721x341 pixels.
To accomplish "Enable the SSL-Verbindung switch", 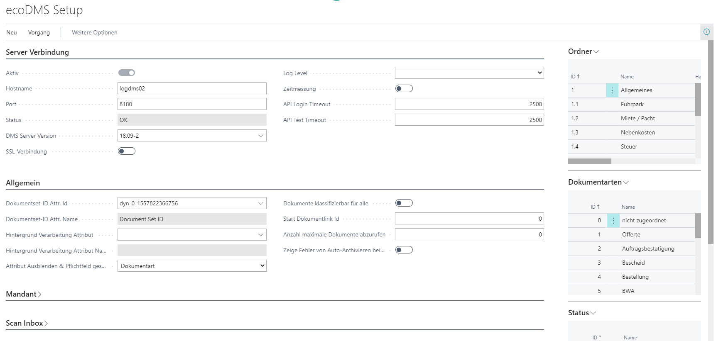I will pyautogui.click(x=127, y=151).
